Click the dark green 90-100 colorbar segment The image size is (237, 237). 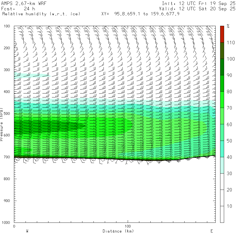[222, 67]
